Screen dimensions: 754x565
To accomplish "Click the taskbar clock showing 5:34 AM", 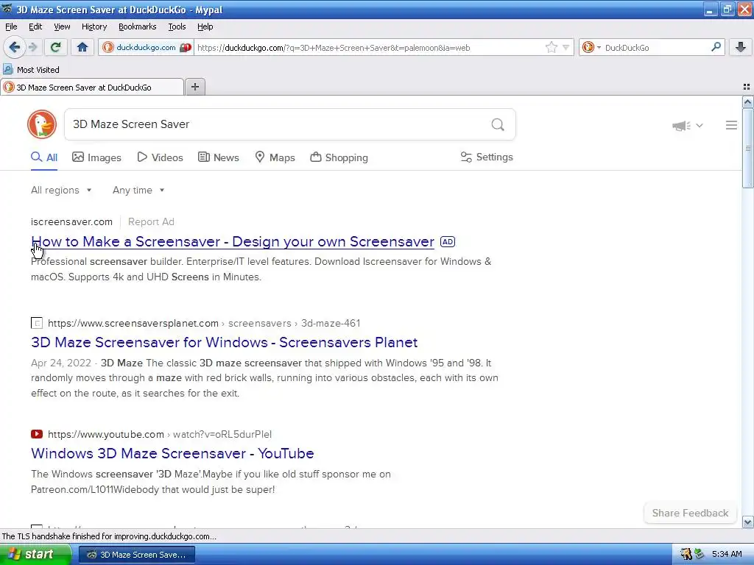I will tap(727, 554).
